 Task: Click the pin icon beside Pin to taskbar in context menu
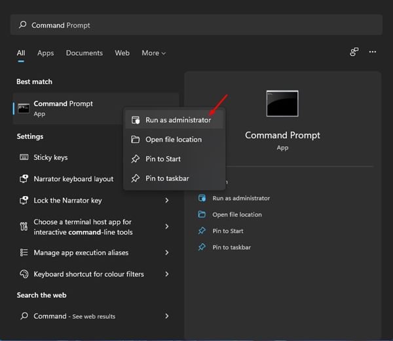tap(136, 178)
